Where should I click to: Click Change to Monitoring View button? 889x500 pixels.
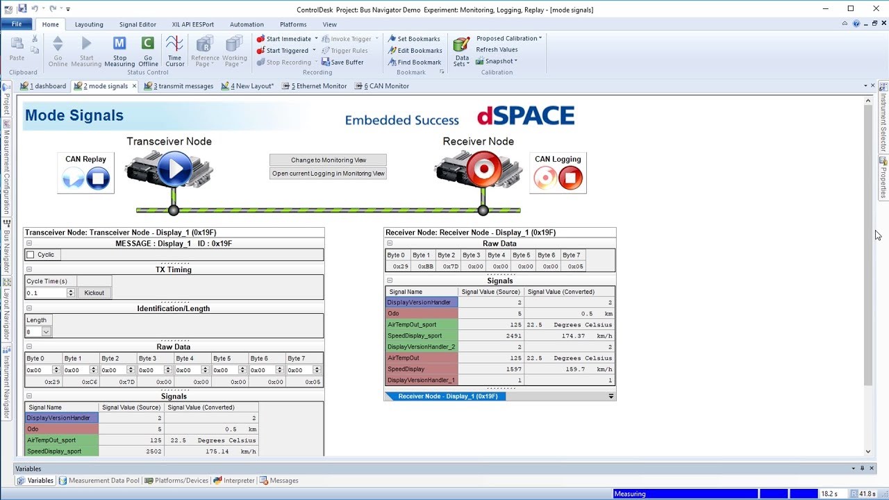tap(328, 160)
